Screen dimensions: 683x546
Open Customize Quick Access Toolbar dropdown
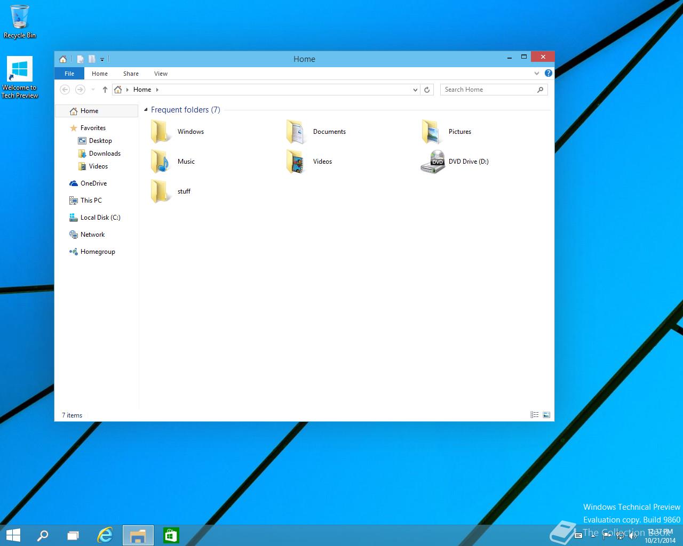[102, 60]
